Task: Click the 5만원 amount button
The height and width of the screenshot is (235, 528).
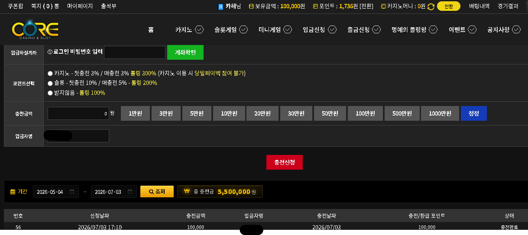Action: click(197, 113)
